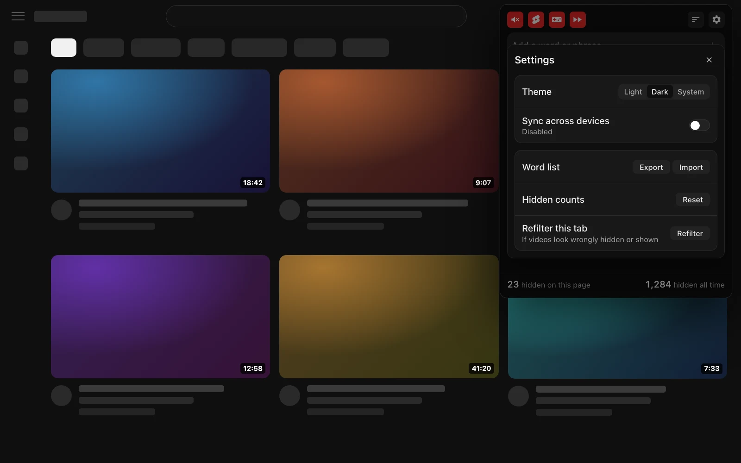Screen dimensions: 741x463
Task: Click the Refilter button
Action: click(690, 233)
